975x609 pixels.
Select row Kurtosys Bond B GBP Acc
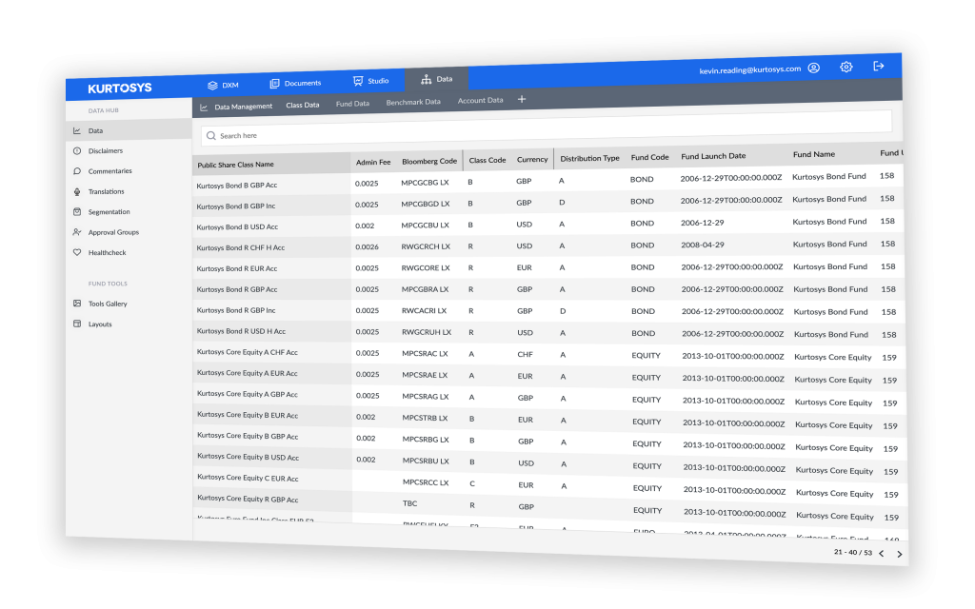tap(236, 186)
